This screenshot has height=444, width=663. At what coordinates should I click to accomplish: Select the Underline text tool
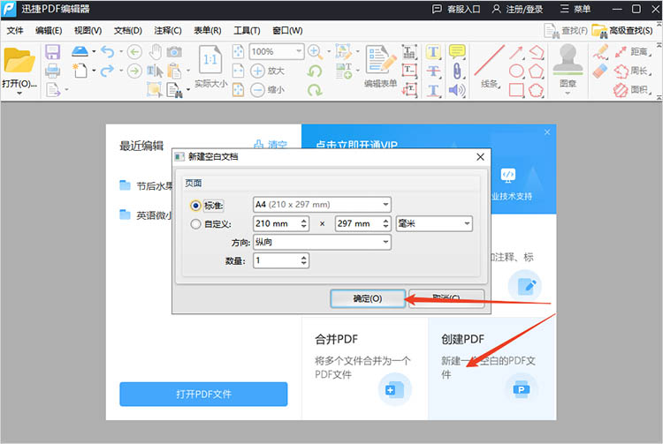coord(433,90)
